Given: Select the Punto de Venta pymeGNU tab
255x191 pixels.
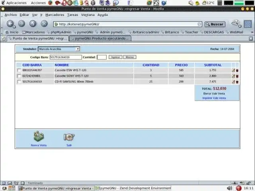Looking at the screenshot, I should coord(38,39).
